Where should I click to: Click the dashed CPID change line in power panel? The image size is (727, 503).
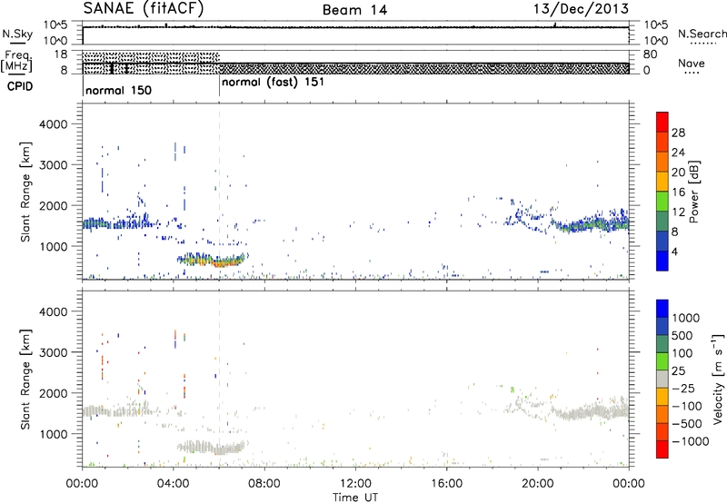point(219,192)
